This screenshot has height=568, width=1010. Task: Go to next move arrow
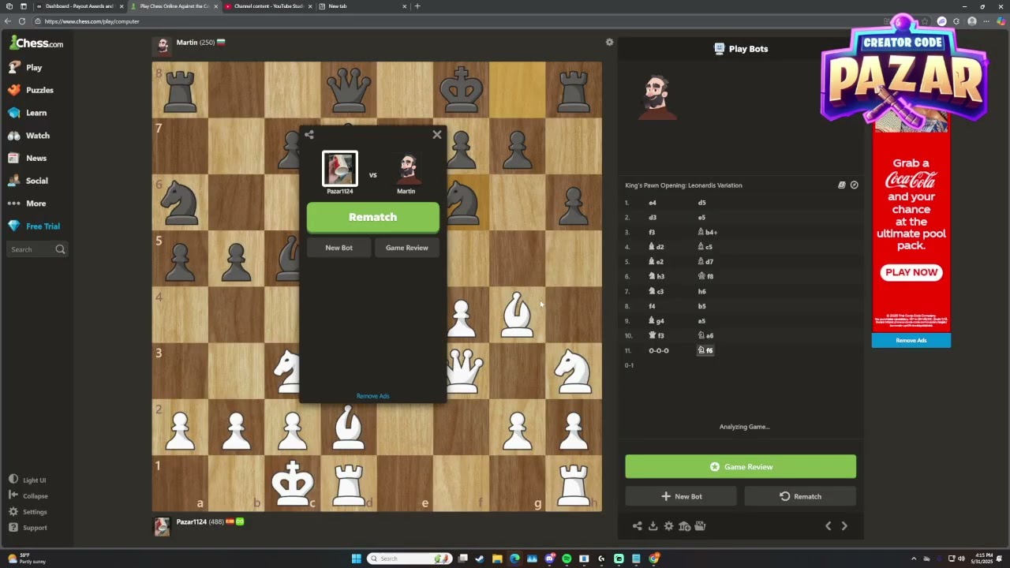(x=844, y=526)
